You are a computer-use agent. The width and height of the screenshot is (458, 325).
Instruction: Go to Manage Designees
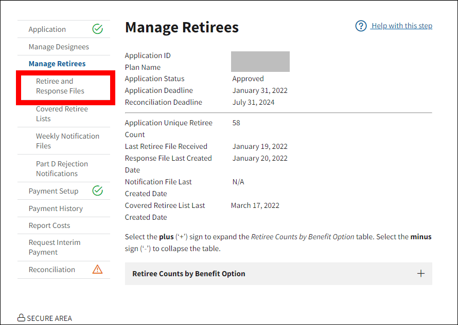59,47
